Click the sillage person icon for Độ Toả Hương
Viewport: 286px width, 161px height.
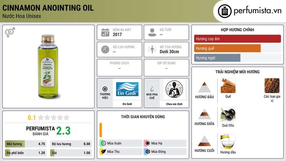pyautogui.click(x=152, y=49)
